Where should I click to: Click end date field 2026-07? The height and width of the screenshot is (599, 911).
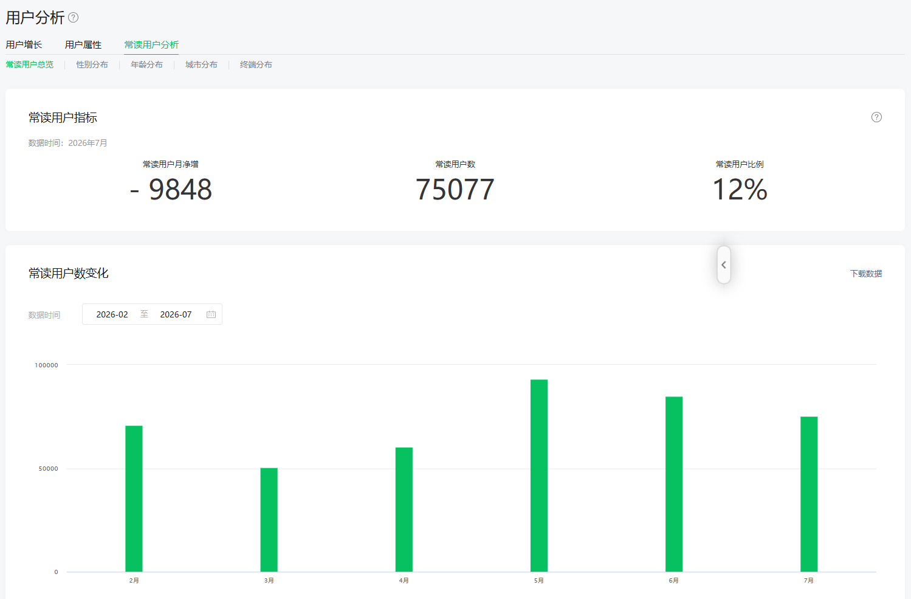(176, 314)
